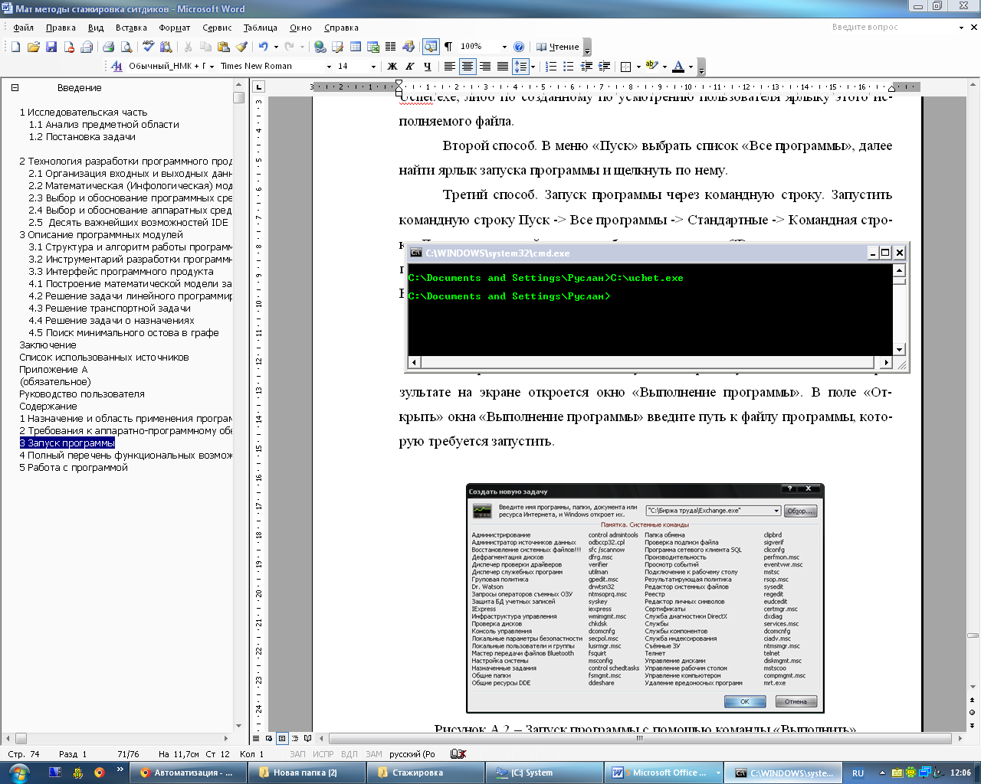Apply bulleted list formatting
The image size is (981, 784).
coord(568,67)
